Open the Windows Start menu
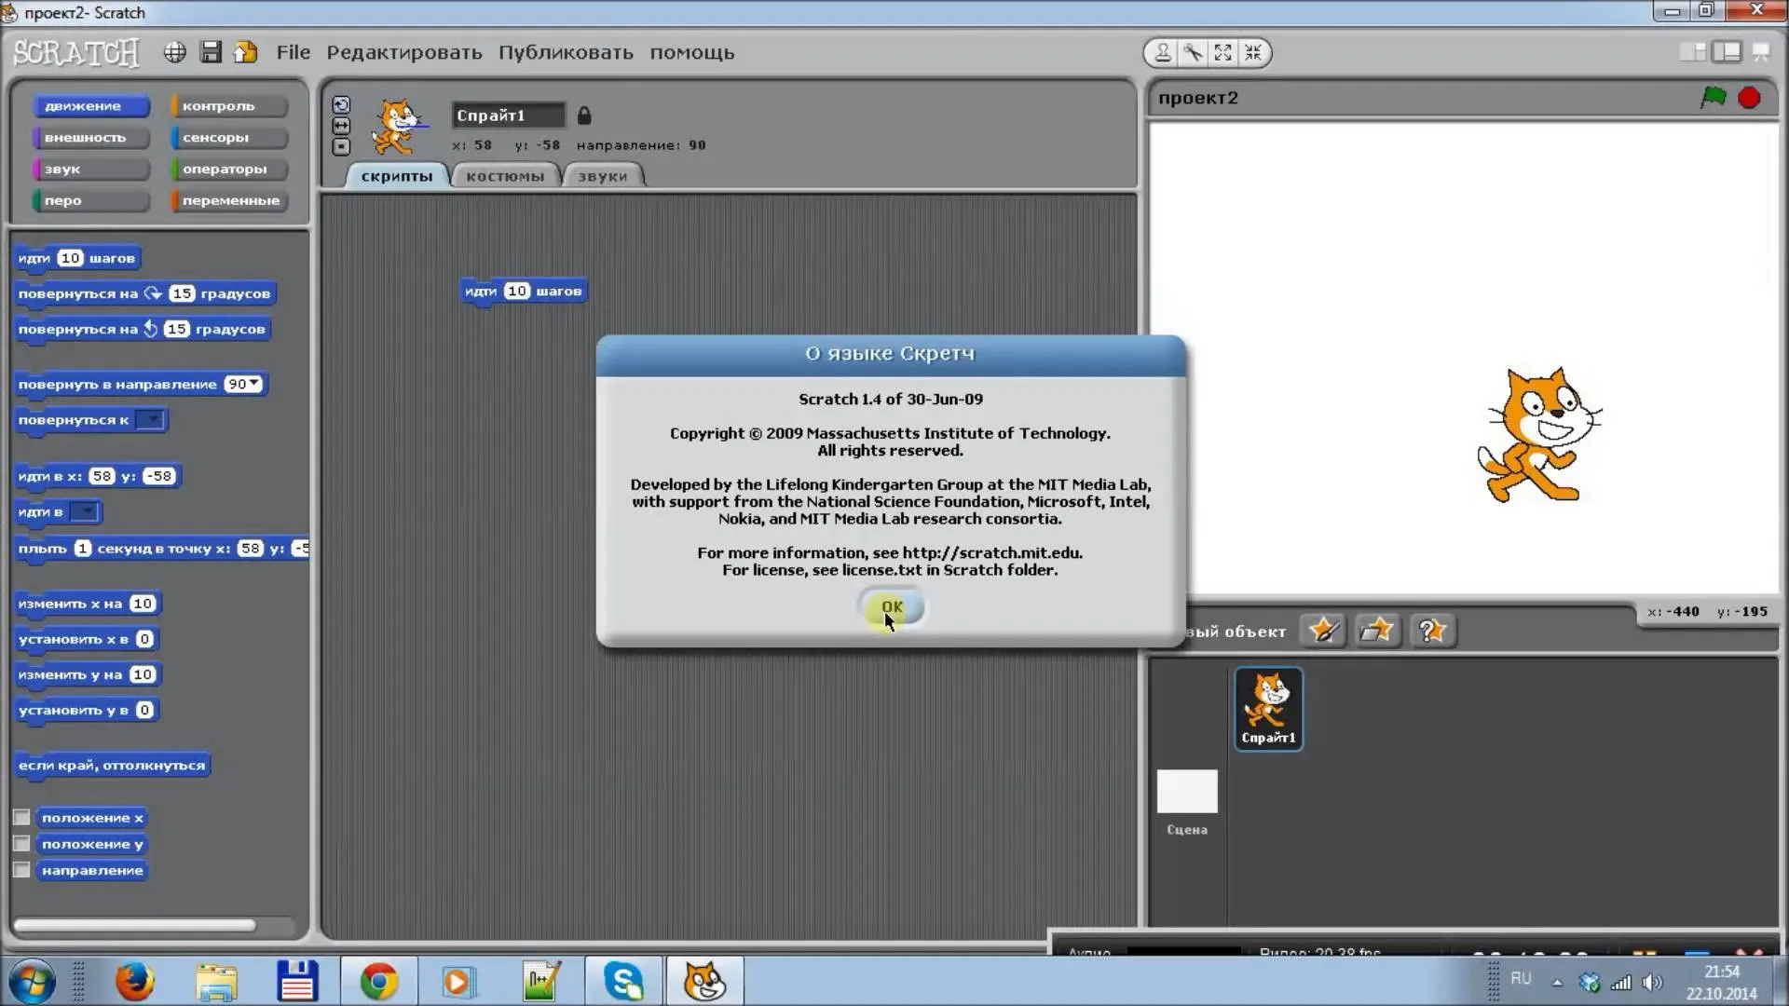 click(x=32, y=982)
